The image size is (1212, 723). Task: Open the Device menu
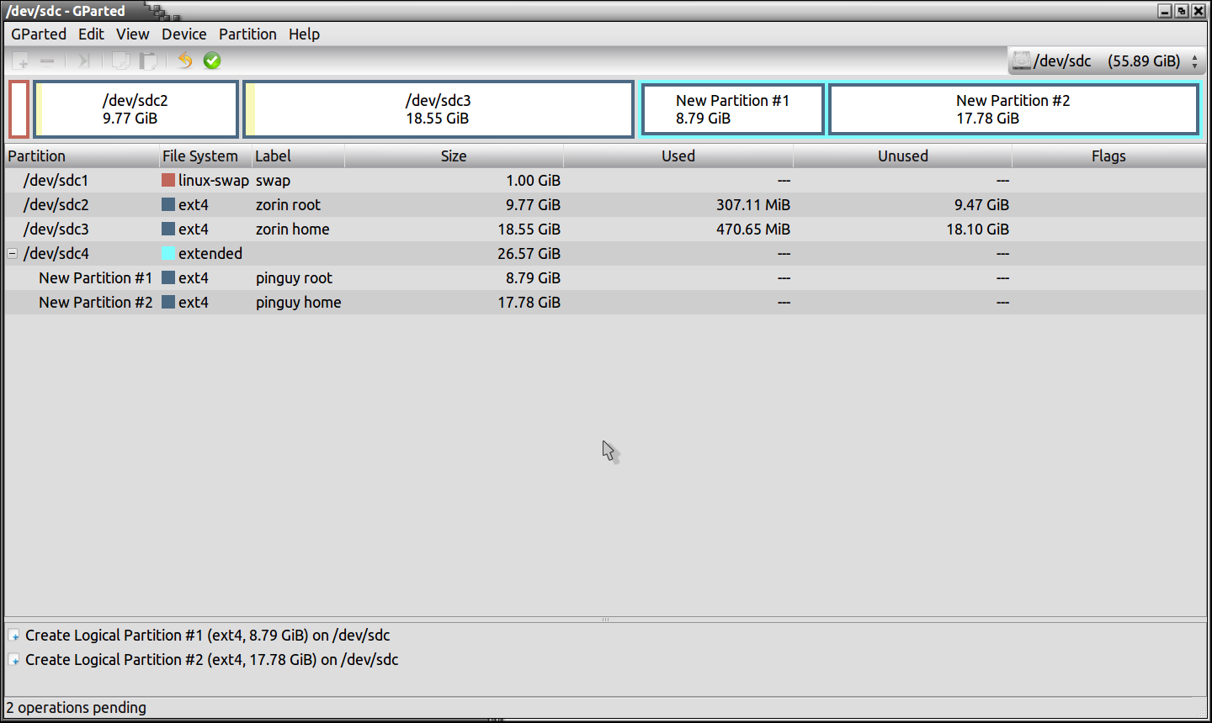tap(183, 34)
